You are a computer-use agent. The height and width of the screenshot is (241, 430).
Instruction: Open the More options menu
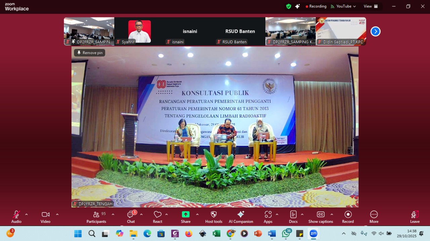click(x=374, y=217)
